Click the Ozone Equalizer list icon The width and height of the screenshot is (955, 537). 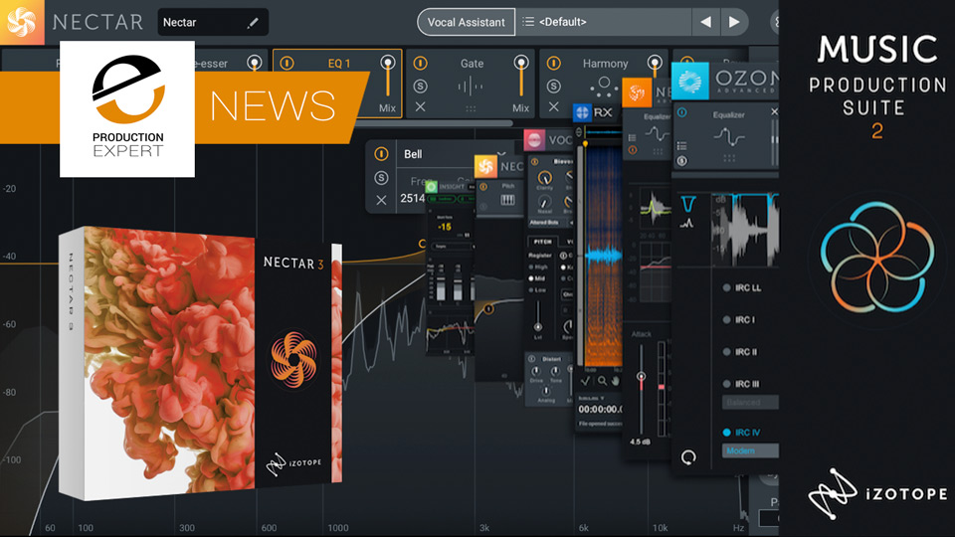tap(682, 145)
